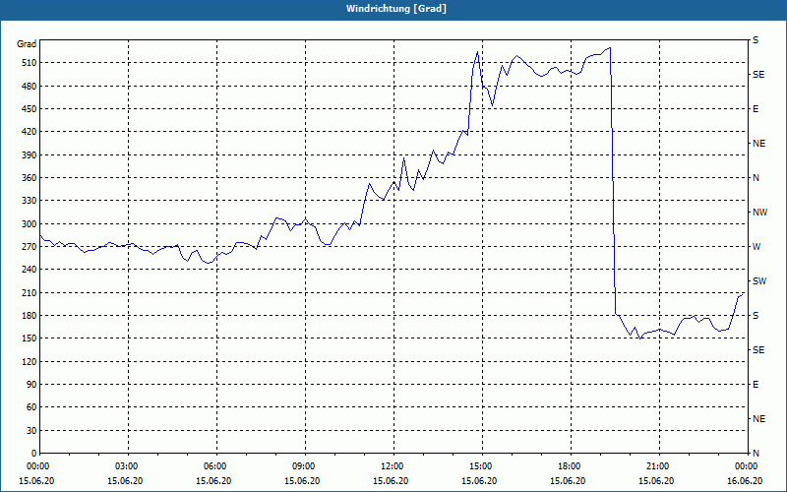Click the 510 value on the y-axis
787x492 pixels.
pos(30,63)
